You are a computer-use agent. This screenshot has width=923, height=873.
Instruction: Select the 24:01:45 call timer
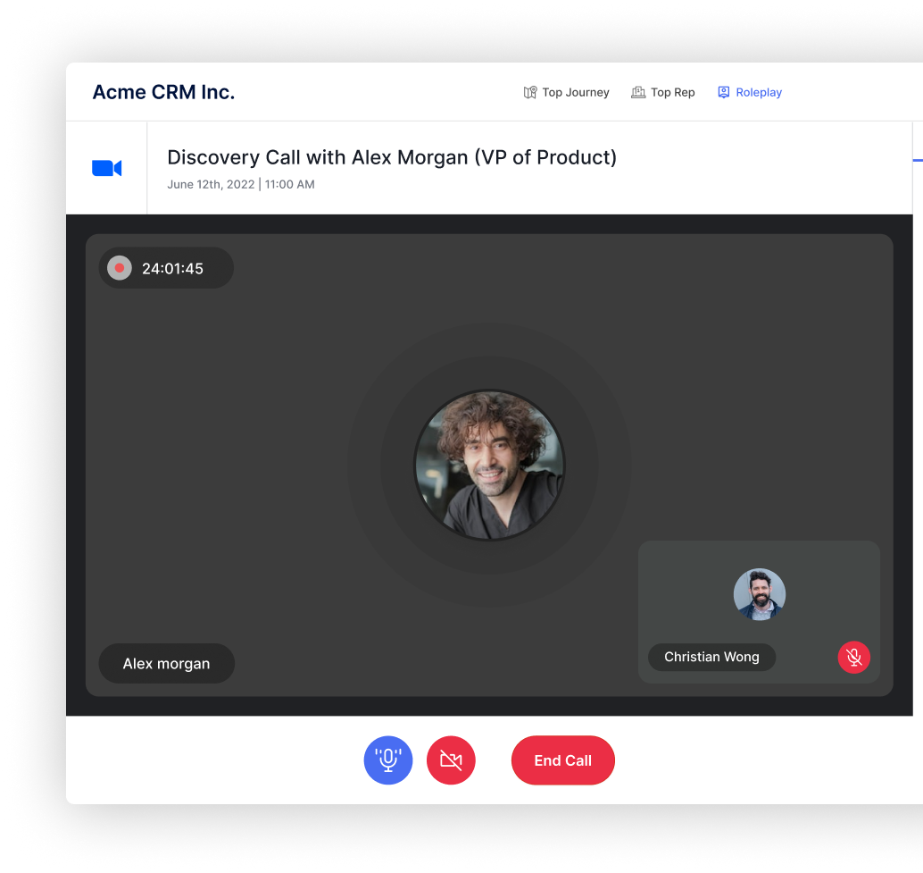pos(172,269)
